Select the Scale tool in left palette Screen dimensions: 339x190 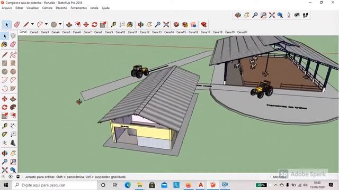click(5, 116)
